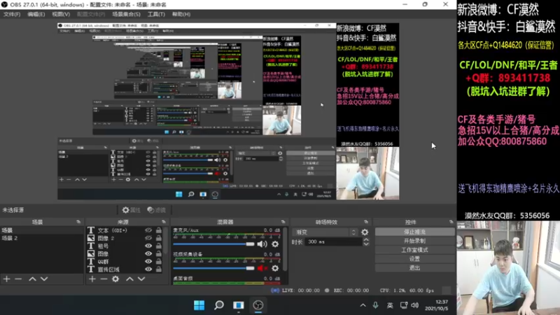This screenshot has width=560, height=315.
Task: Select 场景 2 in the scenes list
Action: 42,238
